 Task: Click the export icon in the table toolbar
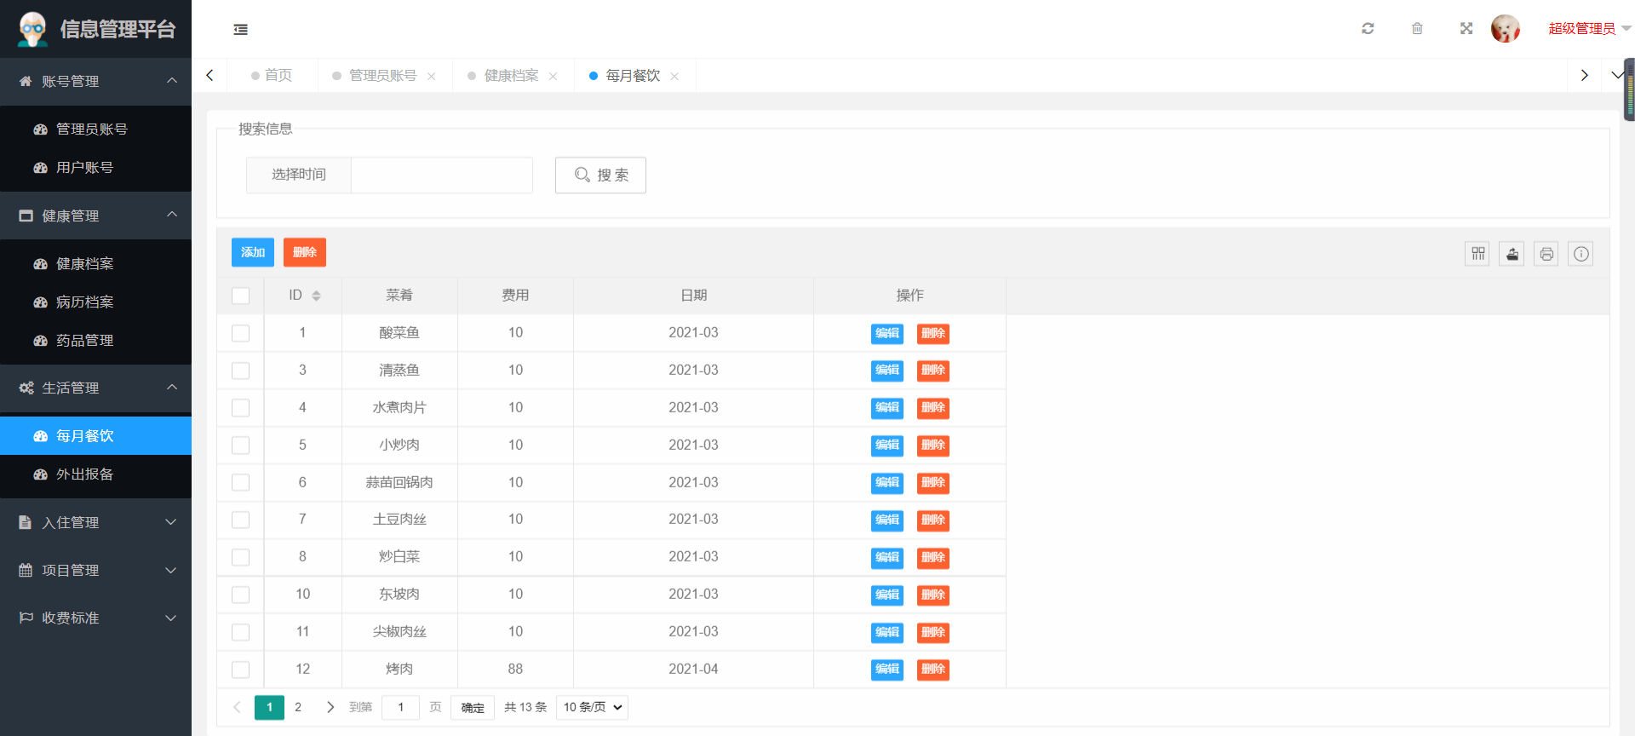[x=1512, y=254]
